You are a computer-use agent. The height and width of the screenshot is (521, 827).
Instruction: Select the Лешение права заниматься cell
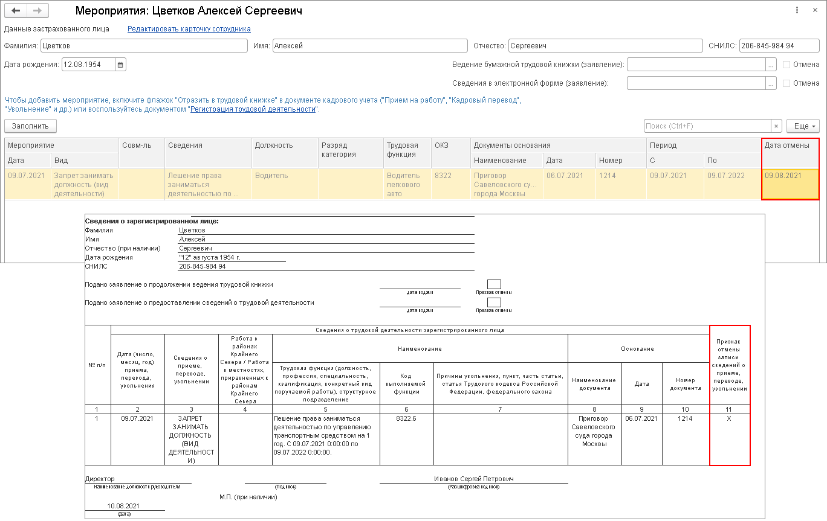pyautogui.click(x=209, y=184)
